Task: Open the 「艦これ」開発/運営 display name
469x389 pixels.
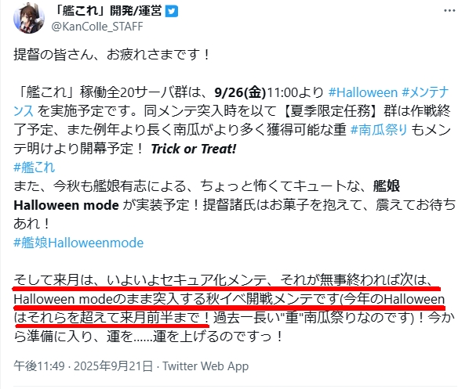Action: pyautogui.click(x=107, y=11)
